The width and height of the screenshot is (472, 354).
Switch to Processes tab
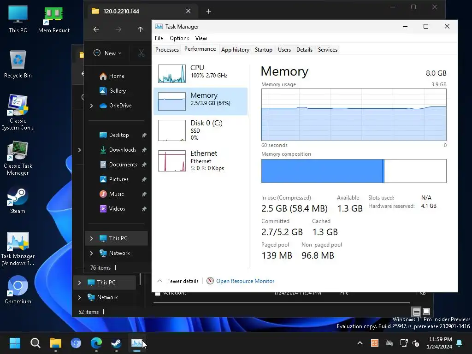[x=167, y=50]
